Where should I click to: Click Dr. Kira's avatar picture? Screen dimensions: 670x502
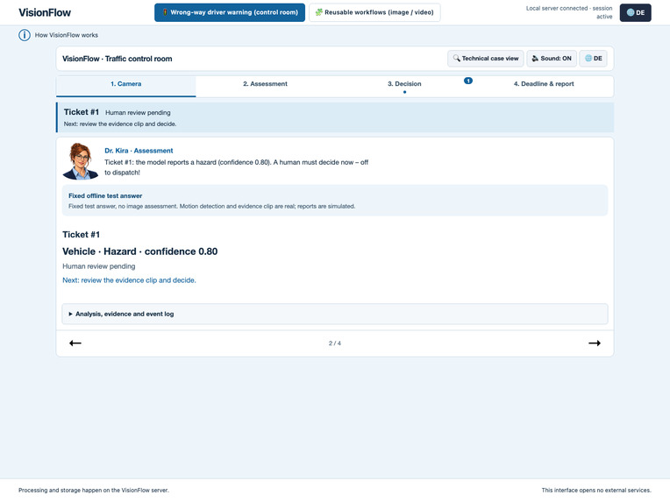(x=81, y=161)
